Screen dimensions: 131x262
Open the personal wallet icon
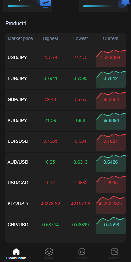(x=115, y=252)
